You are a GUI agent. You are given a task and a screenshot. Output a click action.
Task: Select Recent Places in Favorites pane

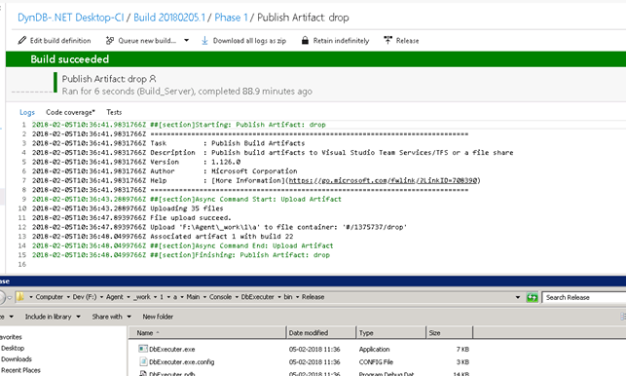coord(20,370)
